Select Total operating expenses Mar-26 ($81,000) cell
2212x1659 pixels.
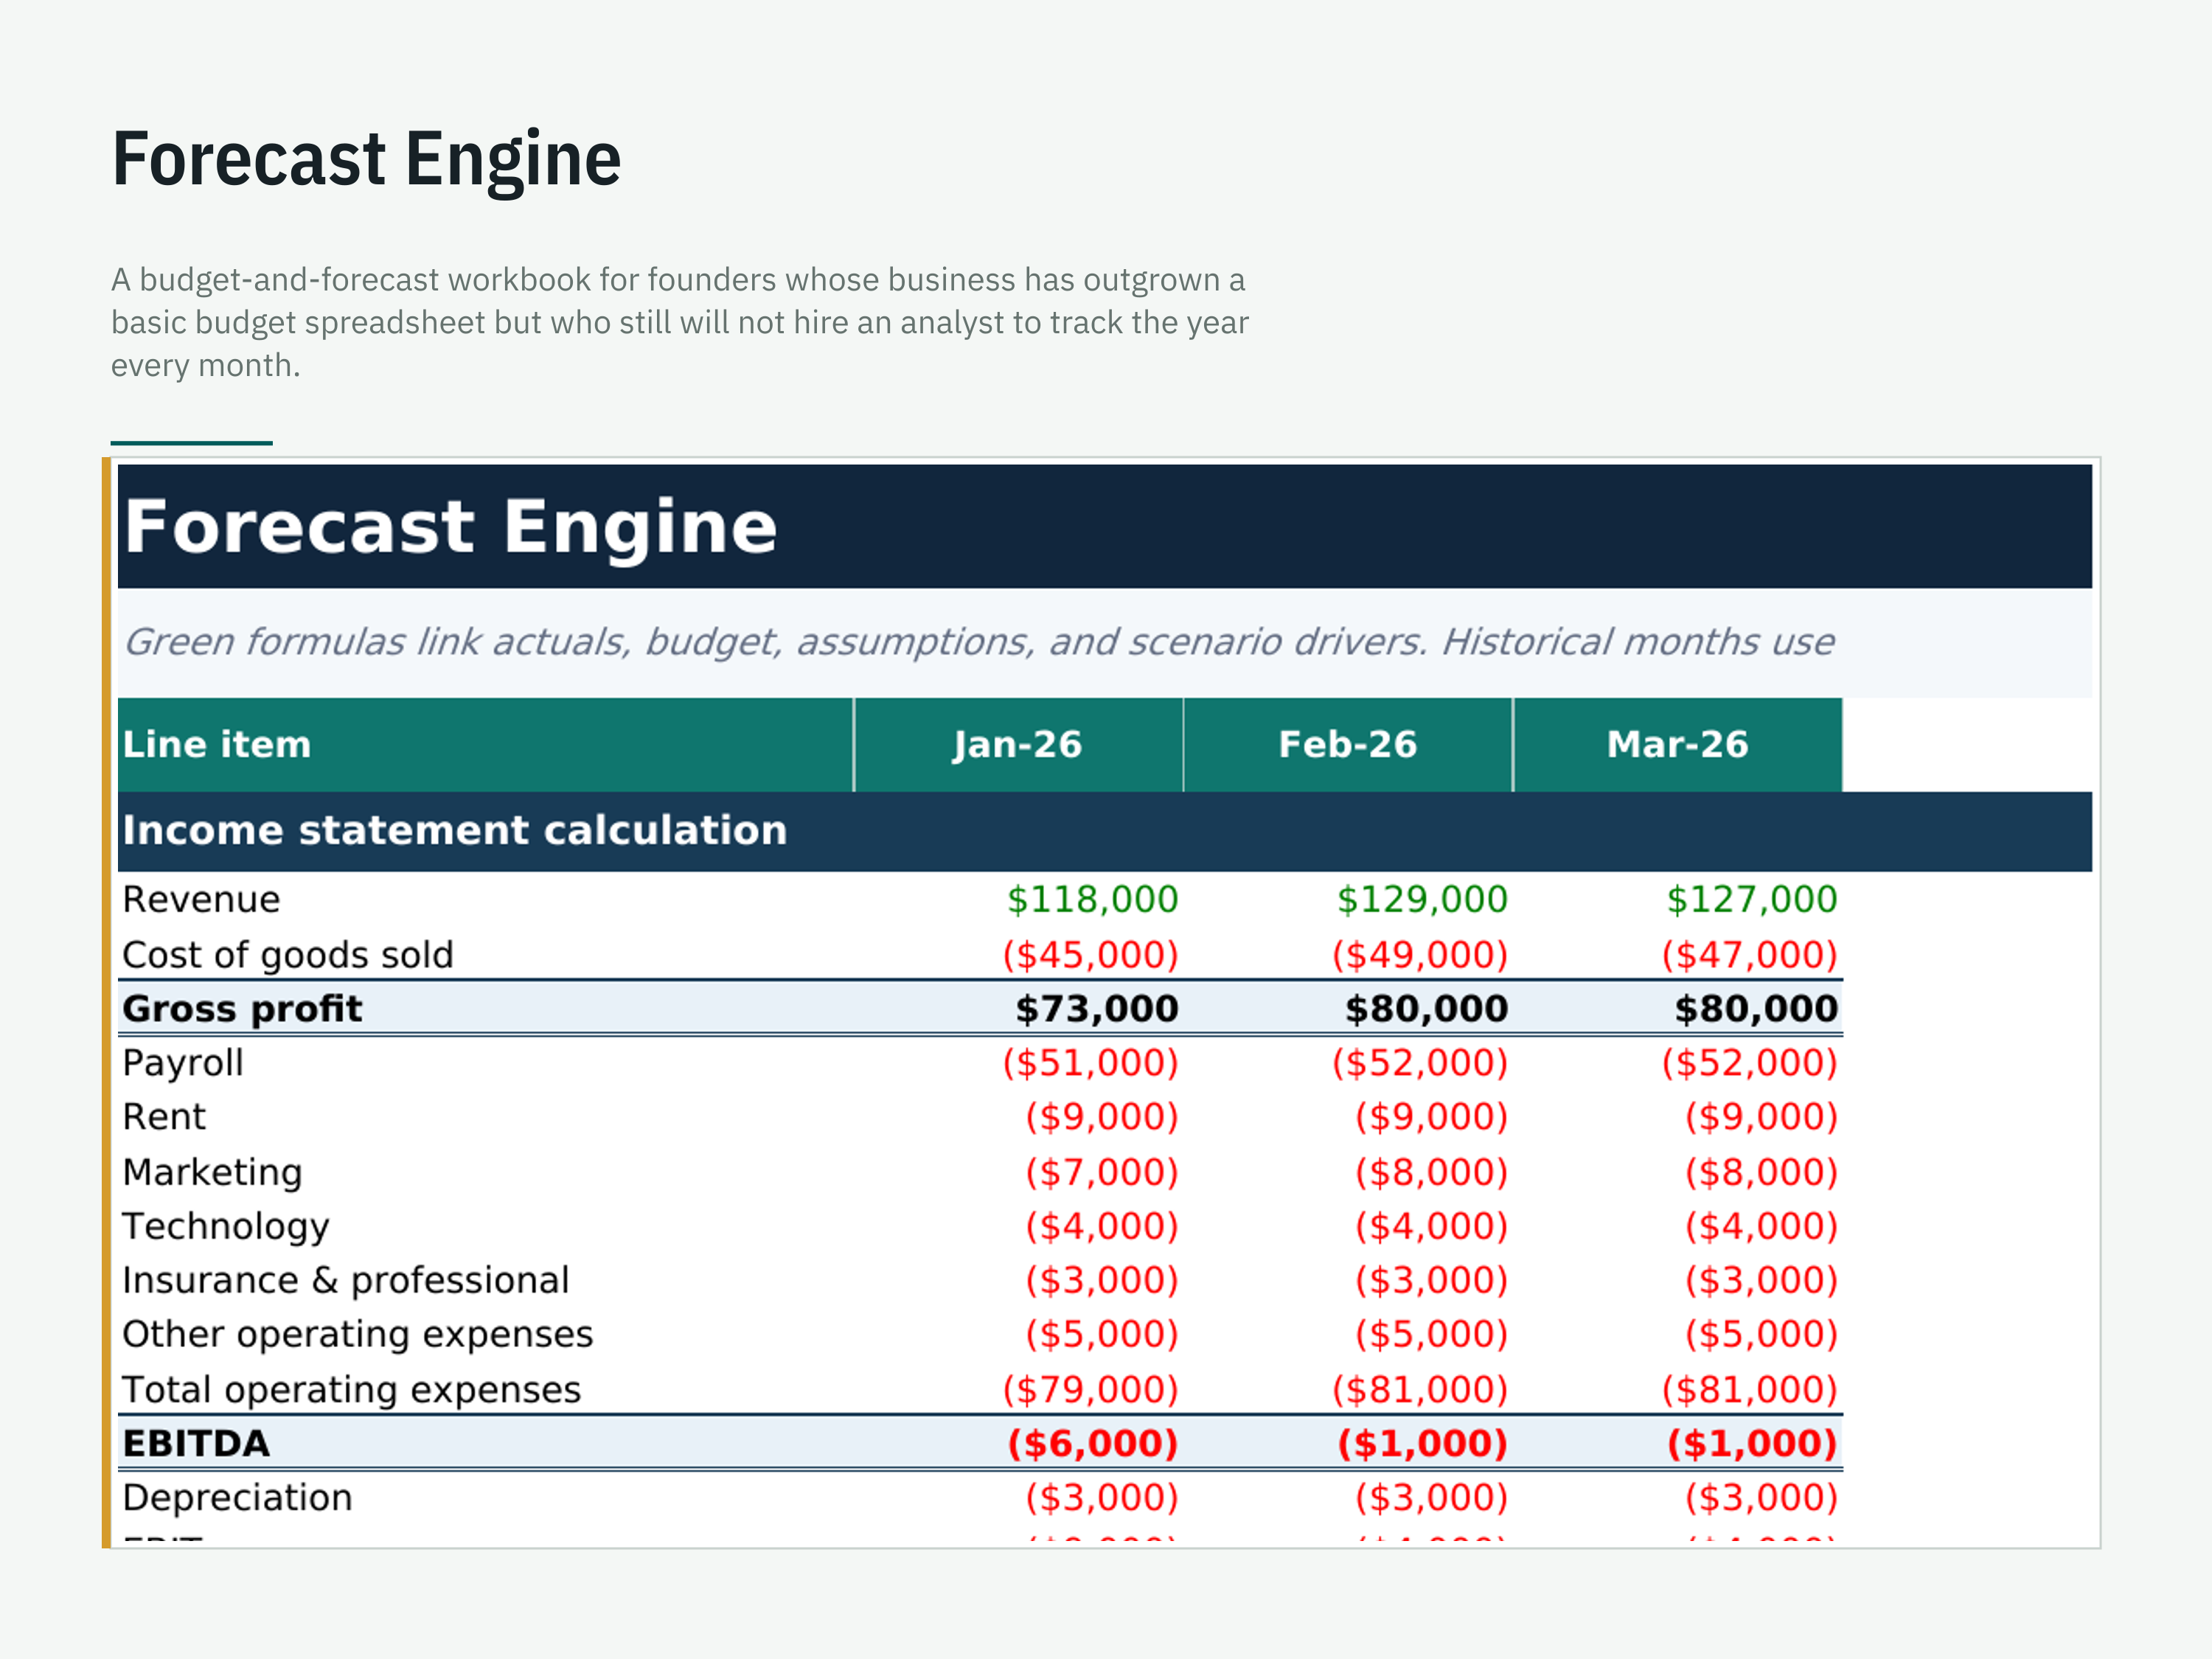1750,1390
